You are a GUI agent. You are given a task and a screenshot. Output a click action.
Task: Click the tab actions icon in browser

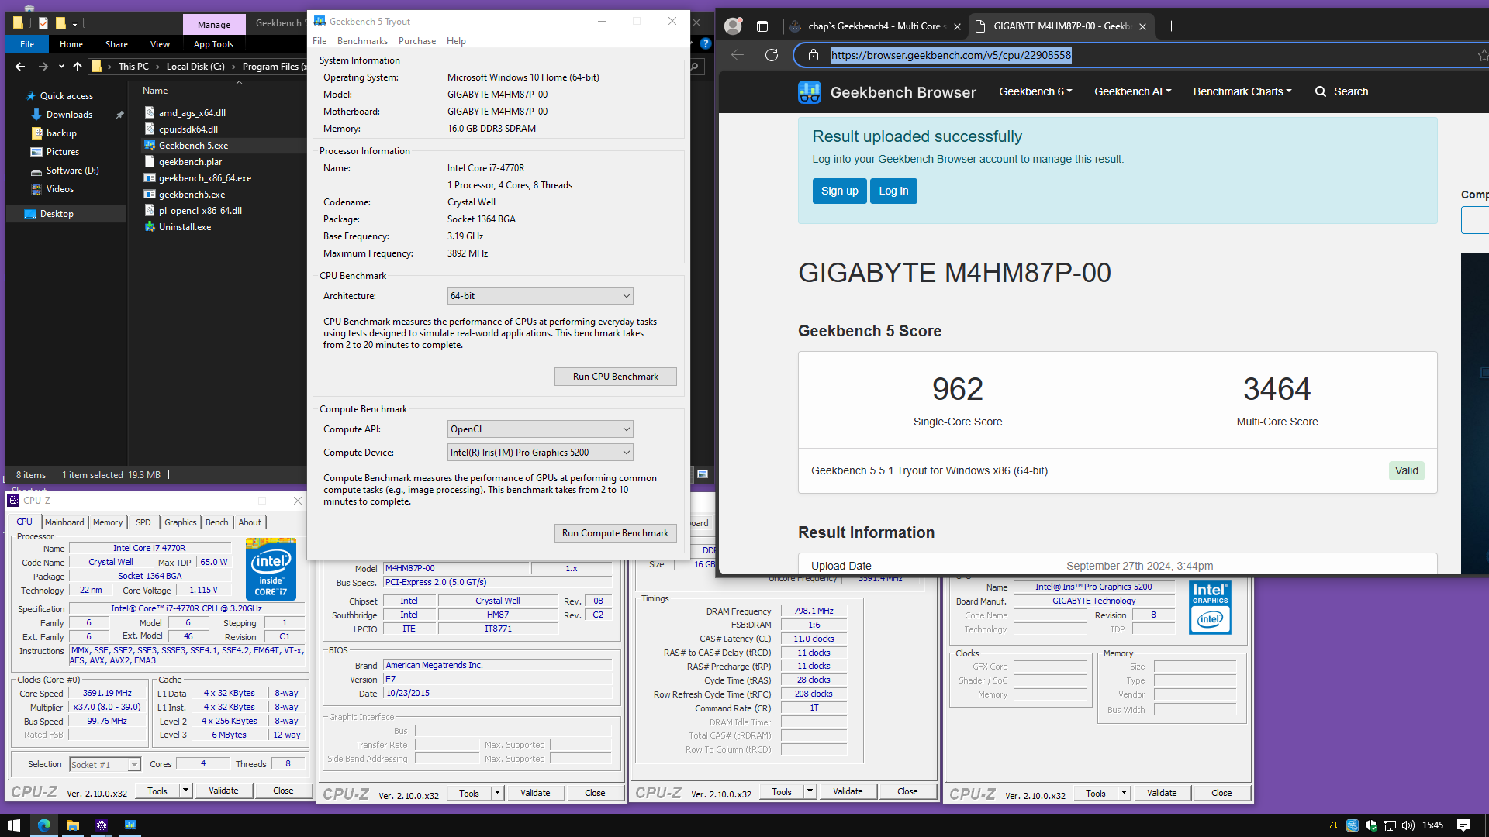762,26
